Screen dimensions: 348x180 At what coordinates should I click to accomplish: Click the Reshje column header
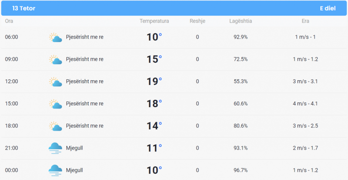(197, 21)
